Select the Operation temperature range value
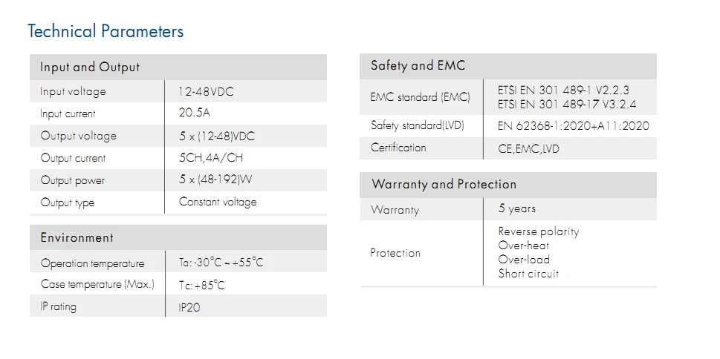The height and width of the screenshot is (359, 720). [x=221, y=263]
